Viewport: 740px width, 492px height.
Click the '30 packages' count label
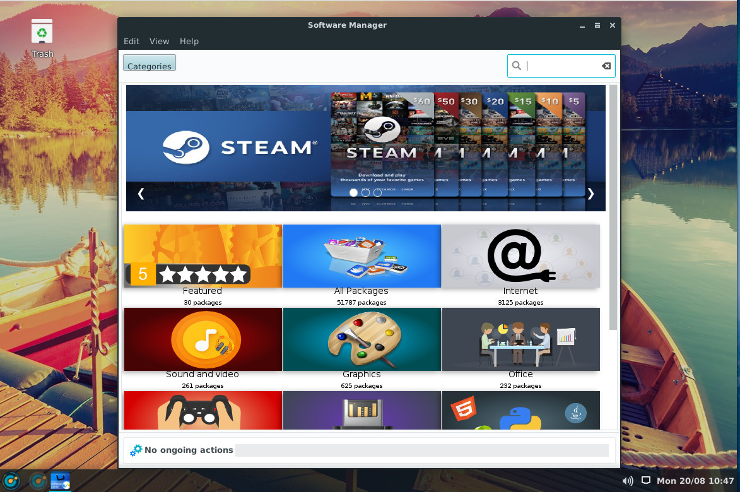point(203,302)
